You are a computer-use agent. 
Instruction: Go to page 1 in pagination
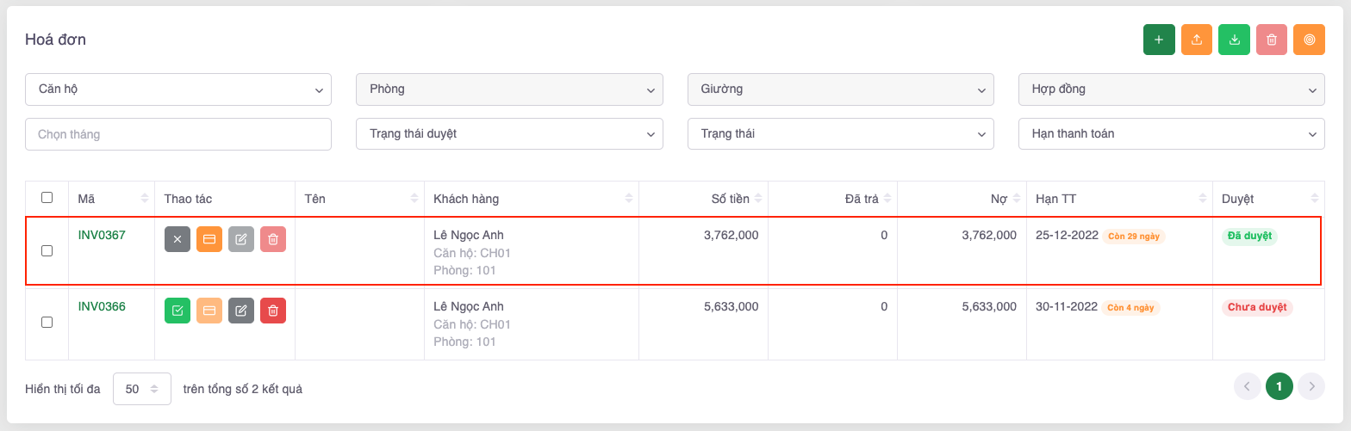pos(1279,387)
